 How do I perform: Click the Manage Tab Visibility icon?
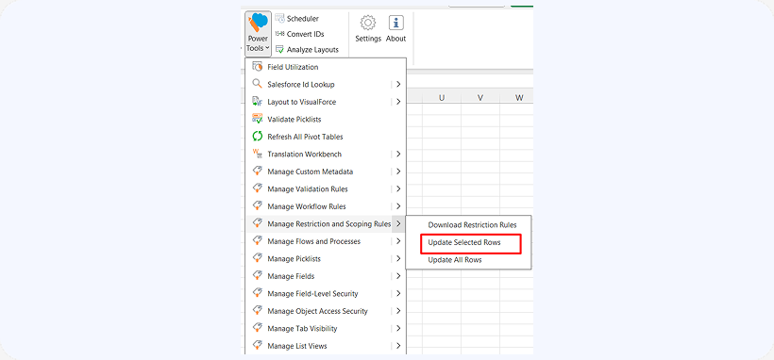coord(257,329)
